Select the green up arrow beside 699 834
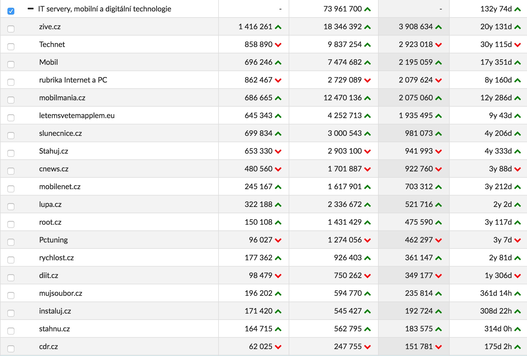 278,134
